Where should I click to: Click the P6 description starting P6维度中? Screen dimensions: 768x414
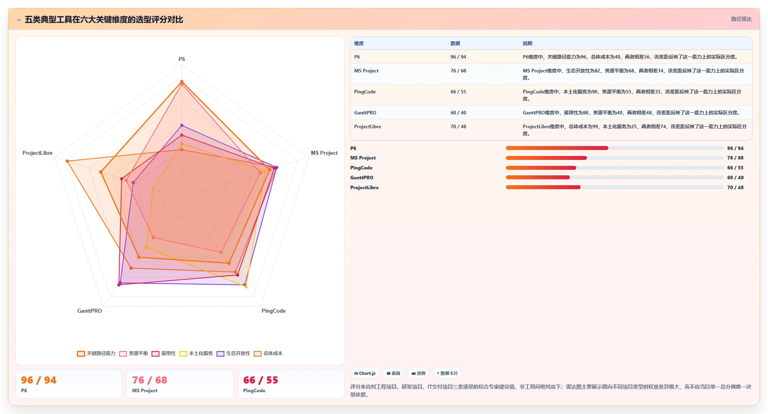click(631, 57)
